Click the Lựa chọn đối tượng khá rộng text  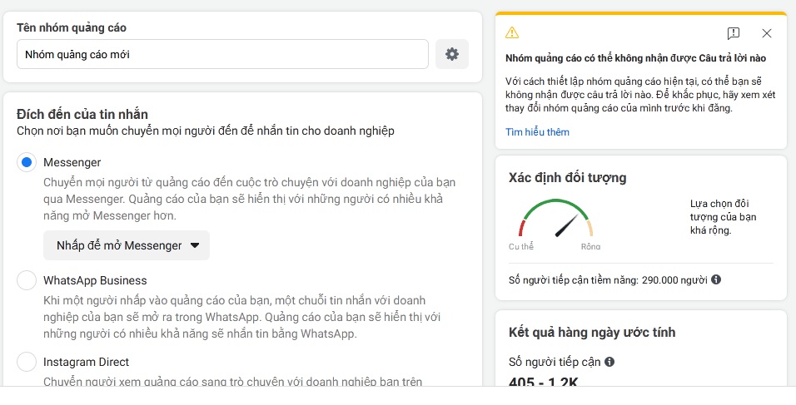pyautogui.click(x=723, y=217)
